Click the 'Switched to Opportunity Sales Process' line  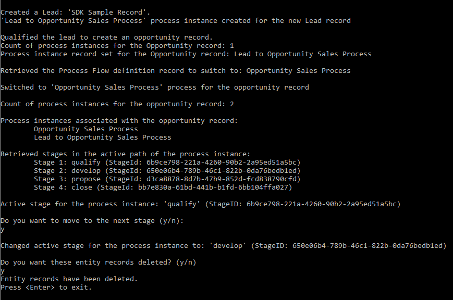(x=154, y=87)
